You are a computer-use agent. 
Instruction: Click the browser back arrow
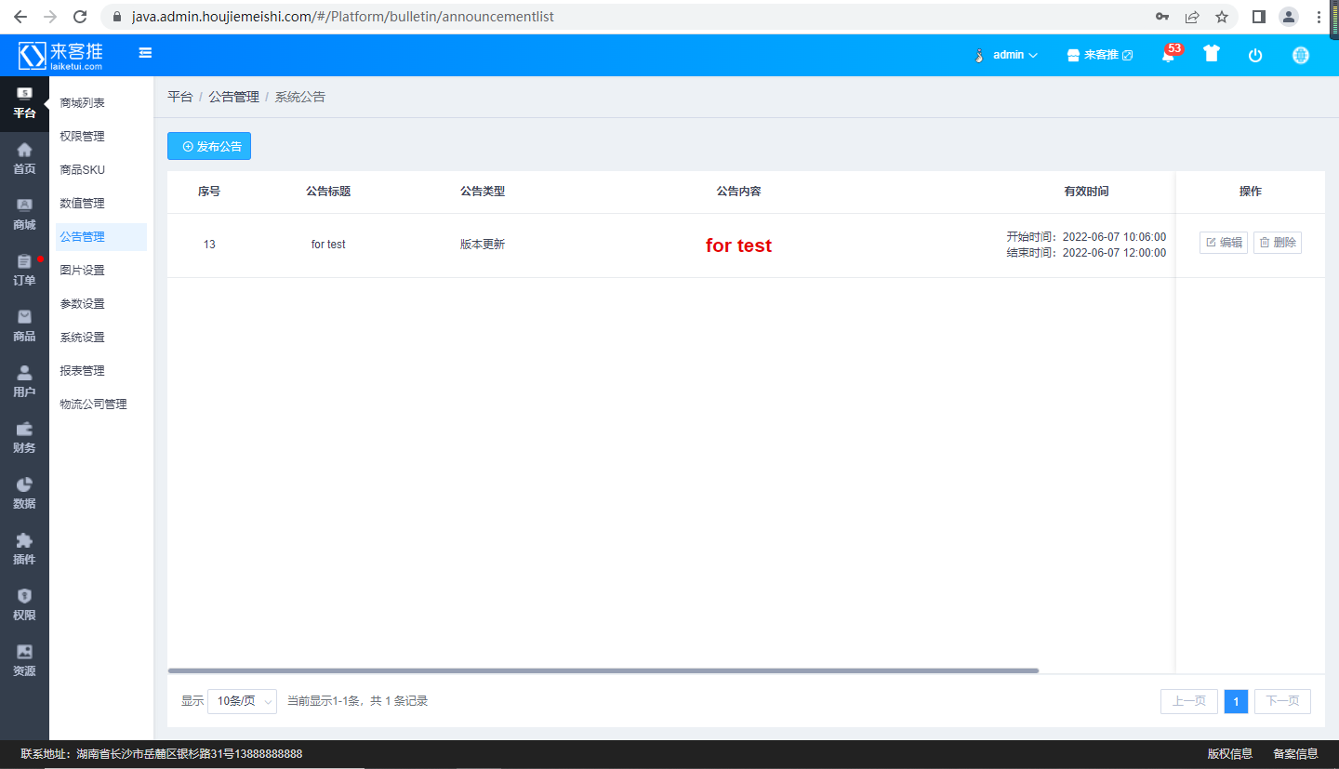(20, 17)
